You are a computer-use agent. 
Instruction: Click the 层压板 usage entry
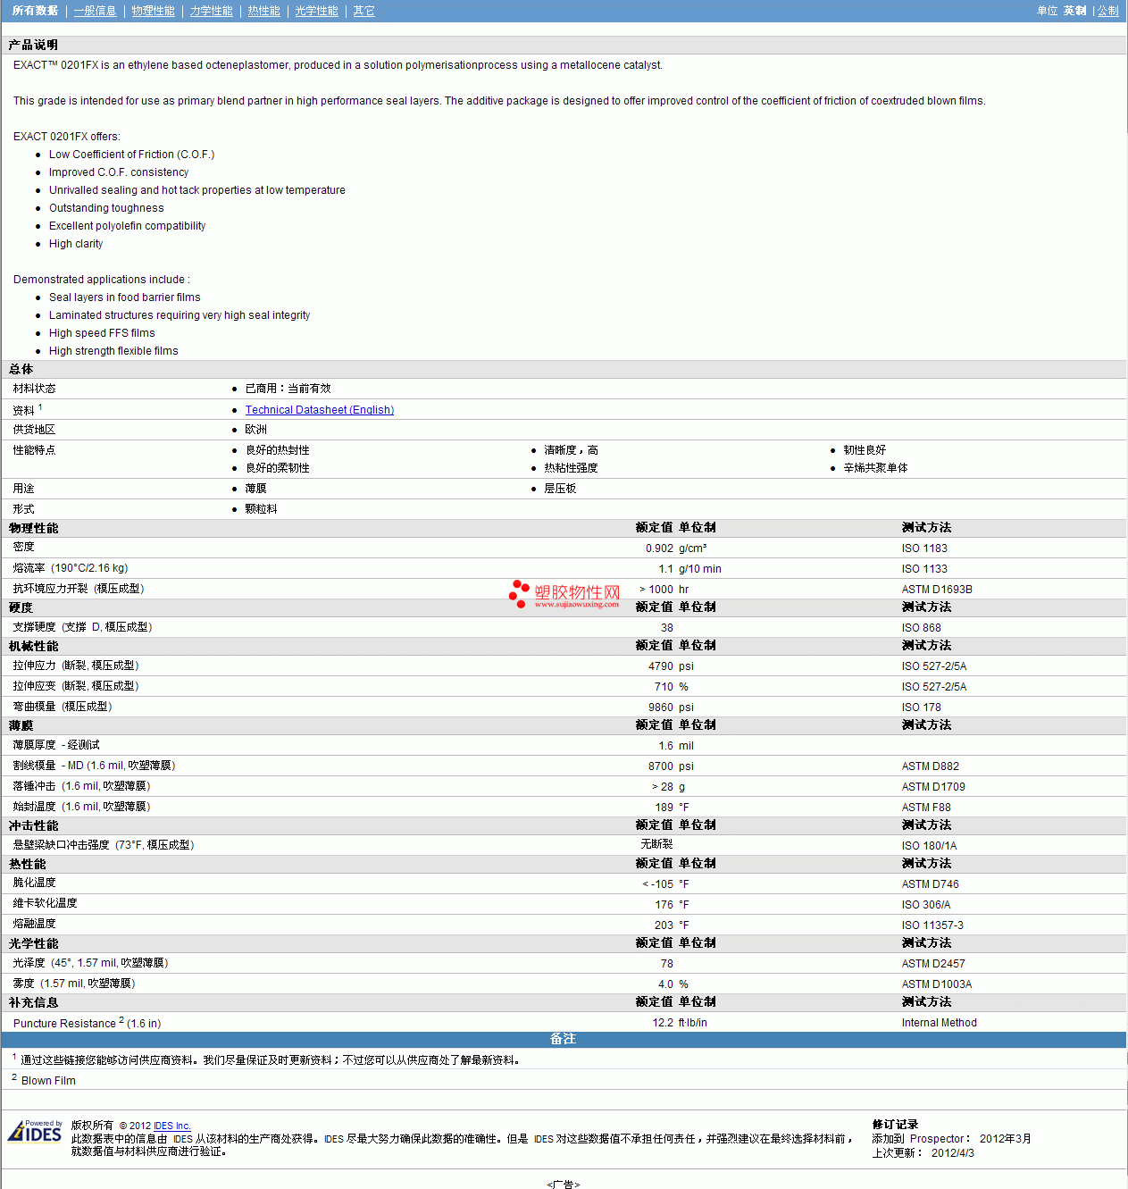(561, 489)
